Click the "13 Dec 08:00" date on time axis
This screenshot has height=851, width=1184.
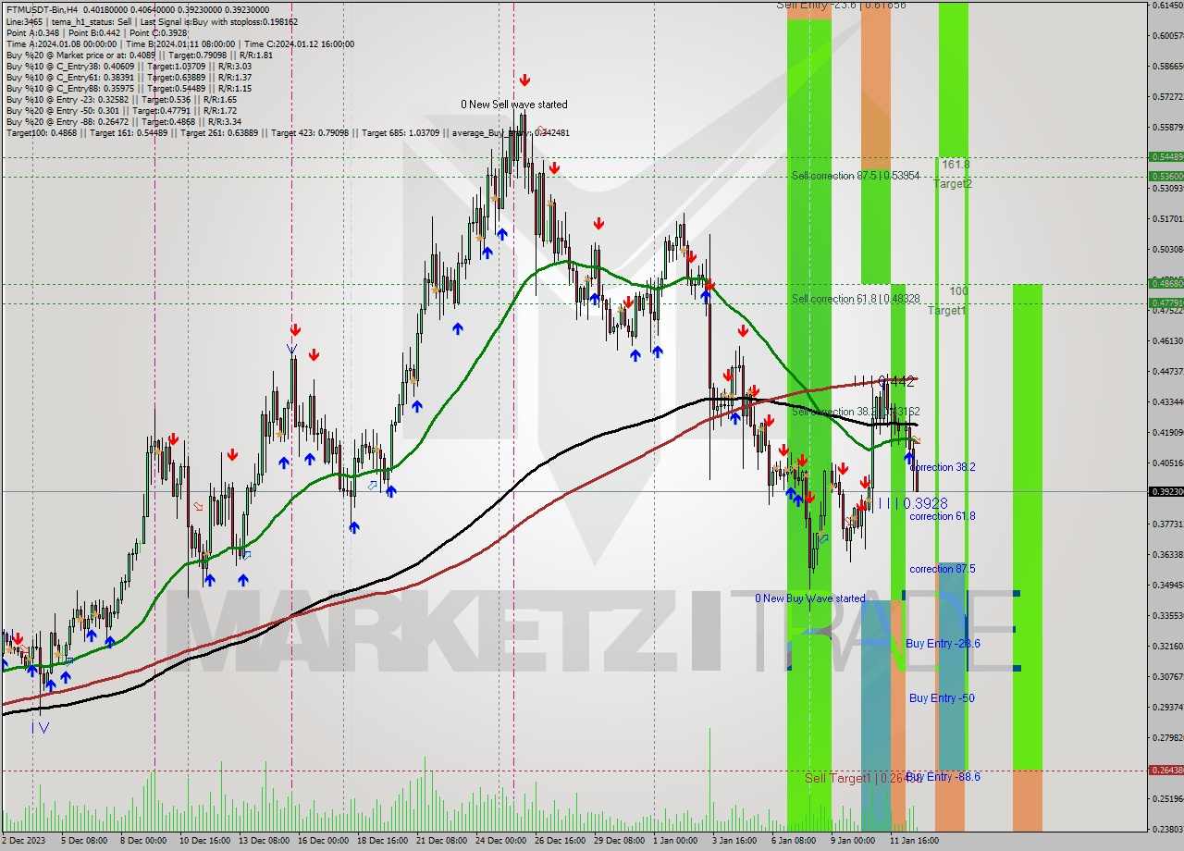click(264, 841)
